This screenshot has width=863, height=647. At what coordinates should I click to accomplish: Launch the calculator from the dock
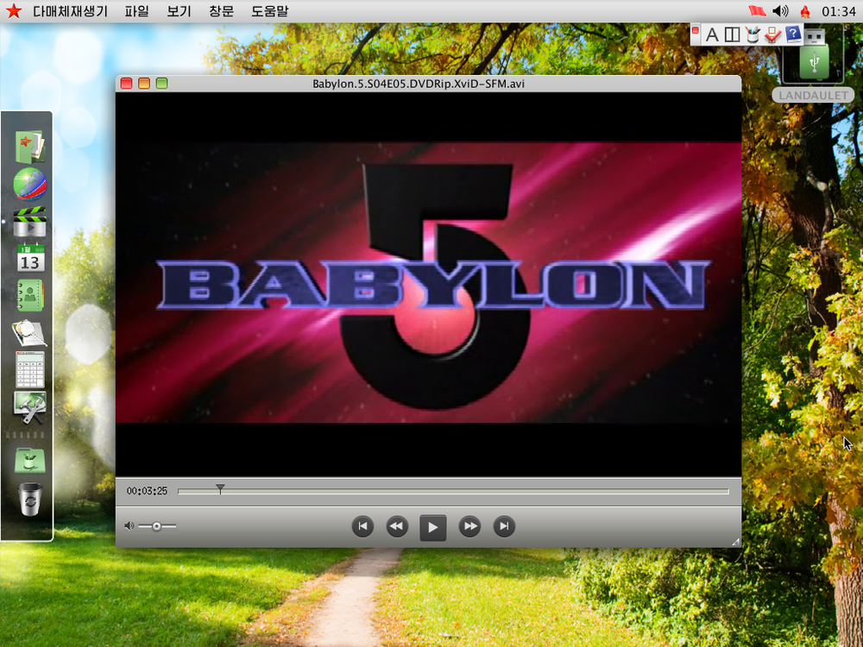tap(29, 370)
